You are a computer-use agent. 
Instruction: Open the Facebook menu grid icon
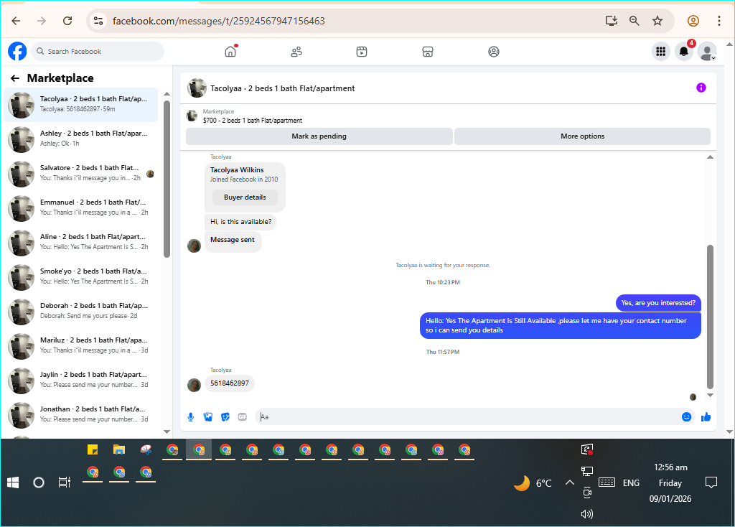click(x=661, y=52)
